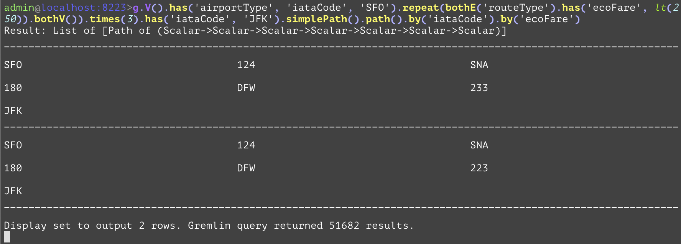Click SNA in the first result path
681x244 pixels.
pyautogui.click(x=479, y=65)
